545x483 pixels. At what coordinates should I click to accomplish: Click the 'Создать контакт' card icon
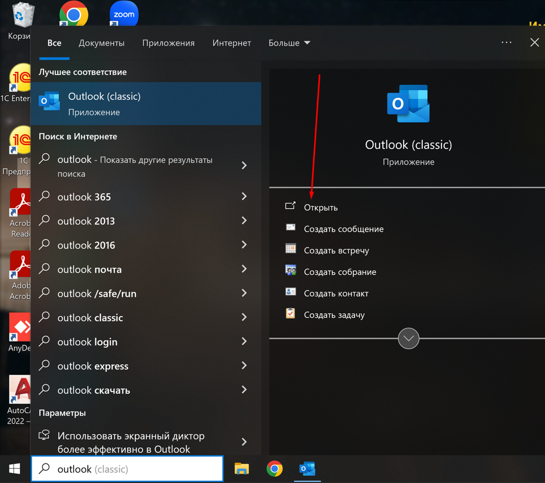[290, 292]
